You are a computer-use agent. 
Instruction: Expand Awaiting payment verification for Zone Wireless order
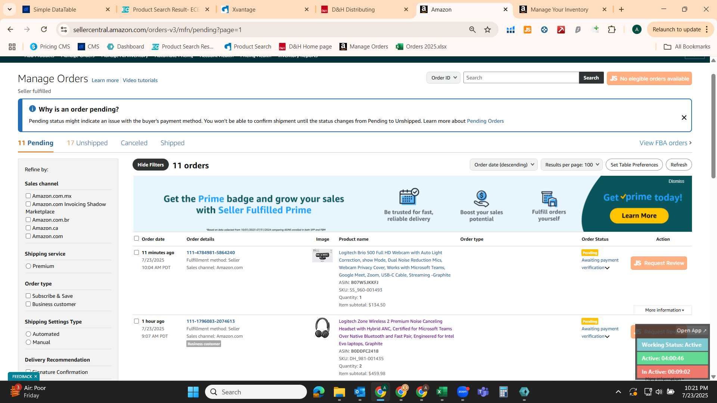point(607,337)
